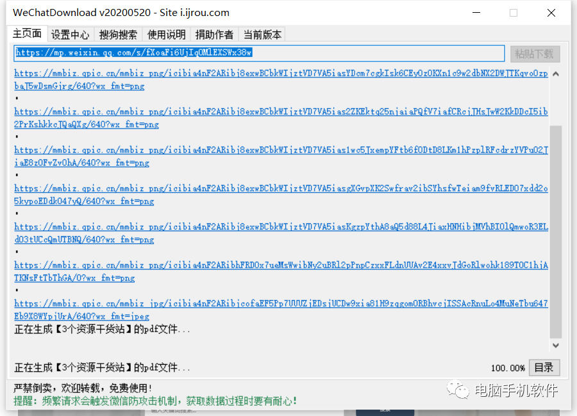Click the mp.weixin.qq.com URL input field

pyautogui.click(x=259, y=53)
